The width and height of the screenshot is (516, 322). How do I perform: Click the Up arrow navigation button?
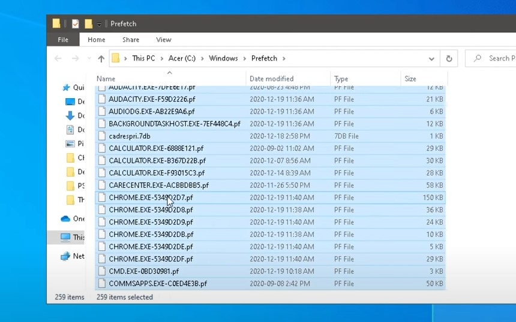pos(101,59)
